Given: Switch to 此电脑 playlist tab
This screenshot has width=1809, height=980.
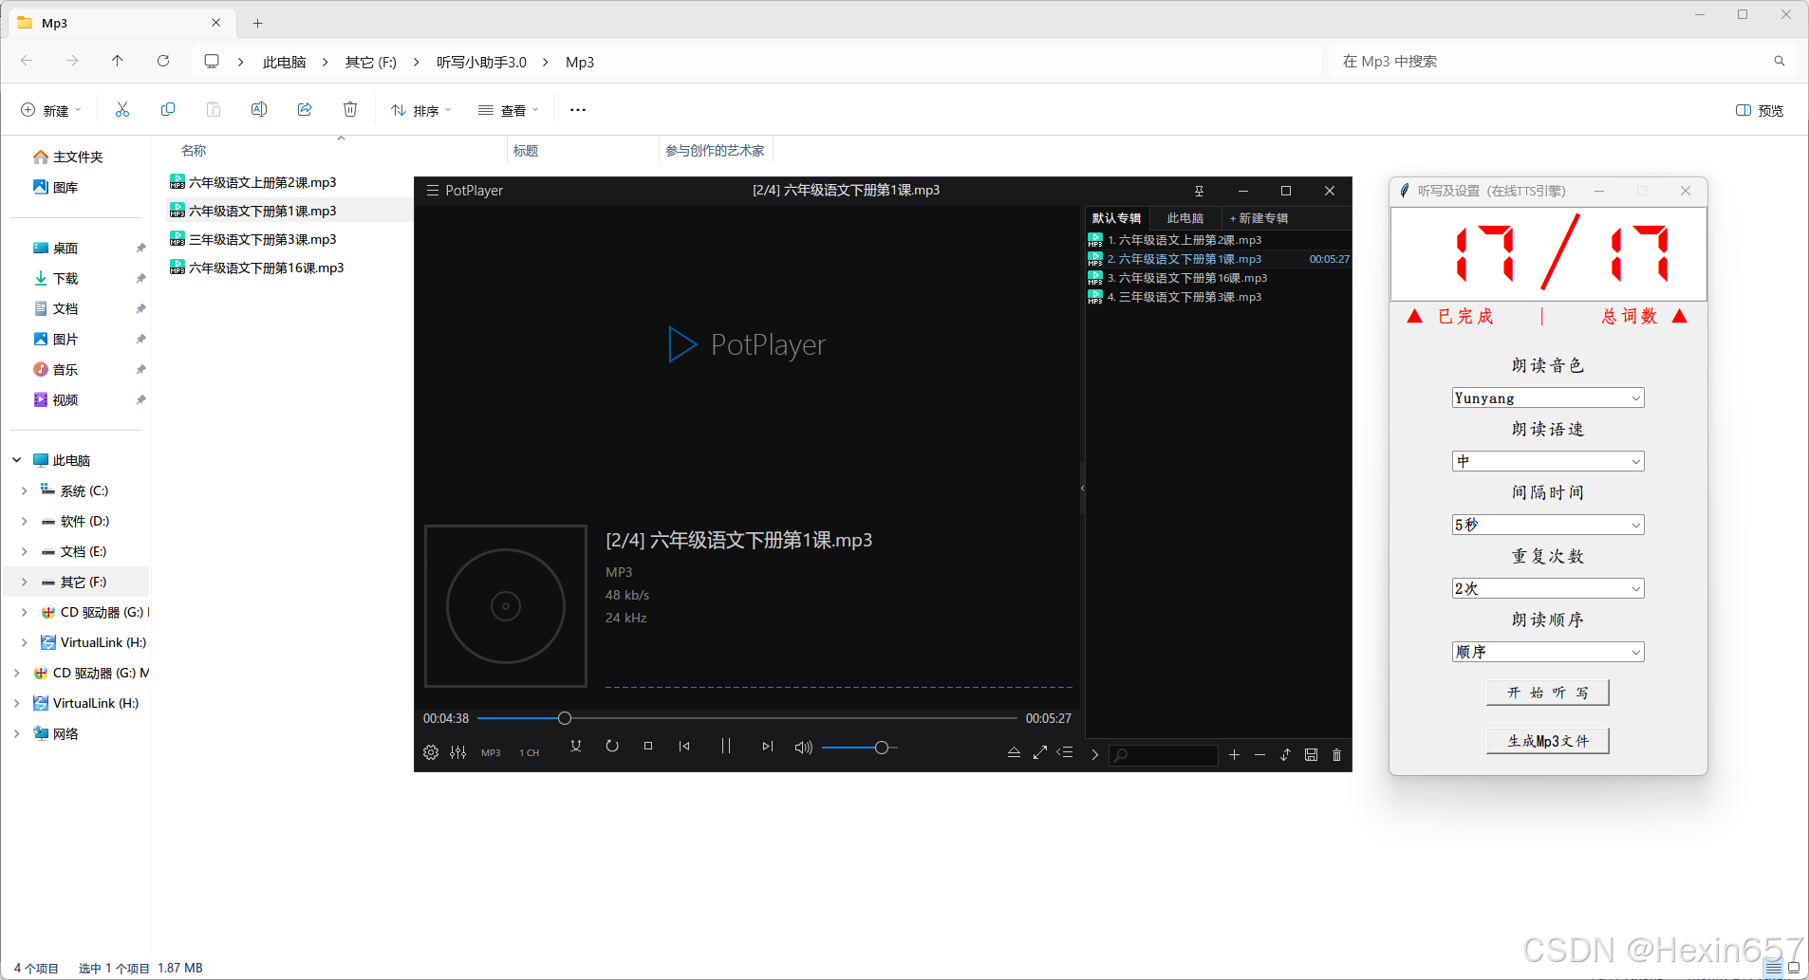Looking at the screenshot, I should (1184, 218).
